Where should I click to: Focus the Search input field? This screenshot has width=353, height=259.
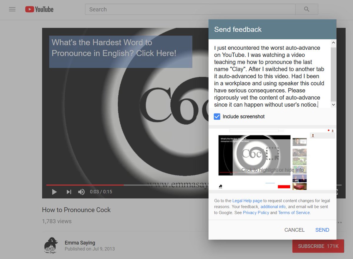click(190, 9)
